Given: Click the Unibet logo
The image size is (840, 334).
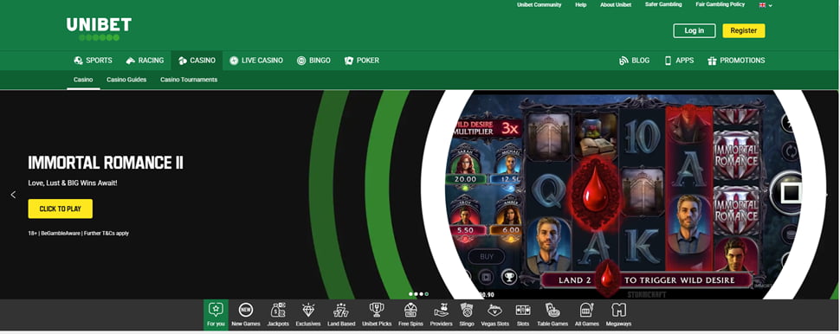Looking at the screenshot, I should click(99, 29).
